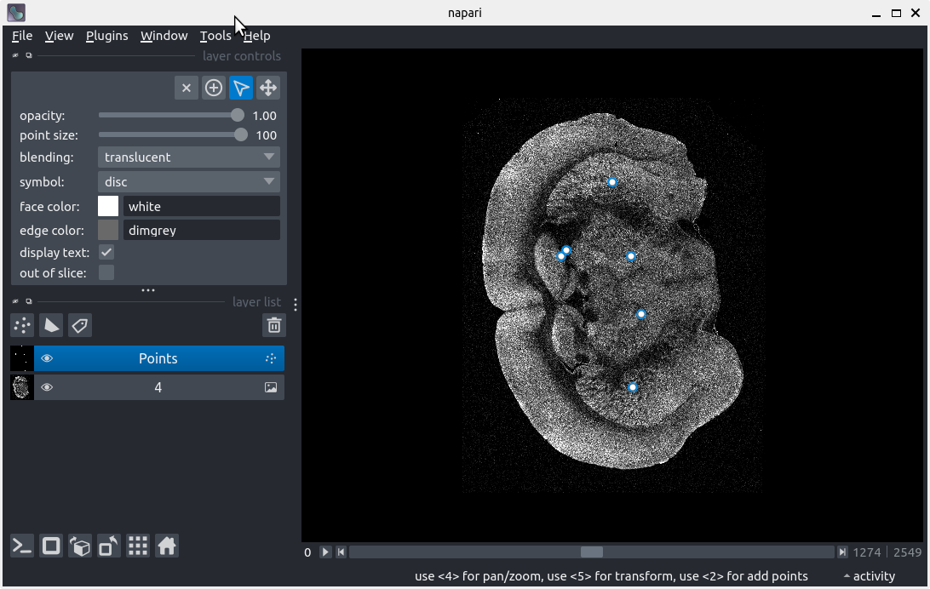Click the white face color swatch

(108, 207)
